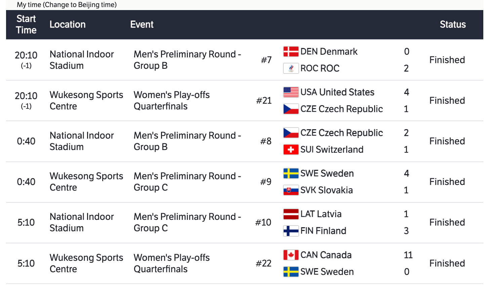Click the Canada flag icon
487x287 pixels.
[x=291, y=255]
